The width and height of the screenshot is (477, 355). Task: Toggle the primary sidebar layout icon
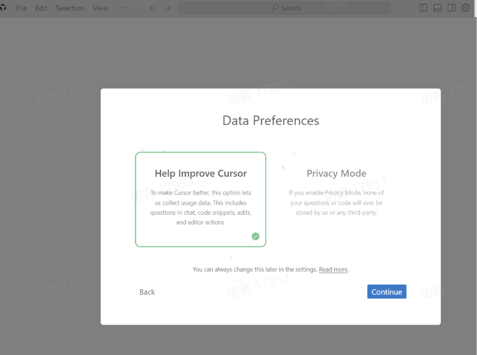[423, 8]
